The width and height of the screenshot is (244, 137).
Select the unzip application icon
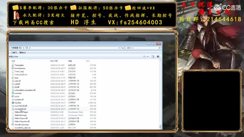coord(13,96)
